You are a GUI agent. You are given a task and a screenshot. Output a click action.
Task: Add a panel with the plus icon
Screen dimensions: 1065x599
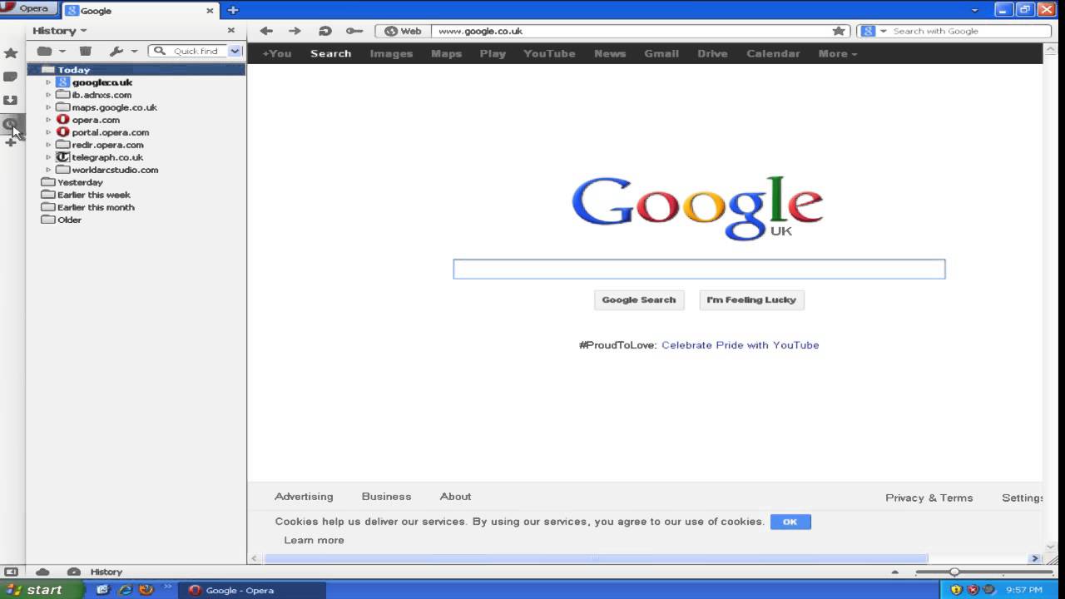tap(11, 142)
